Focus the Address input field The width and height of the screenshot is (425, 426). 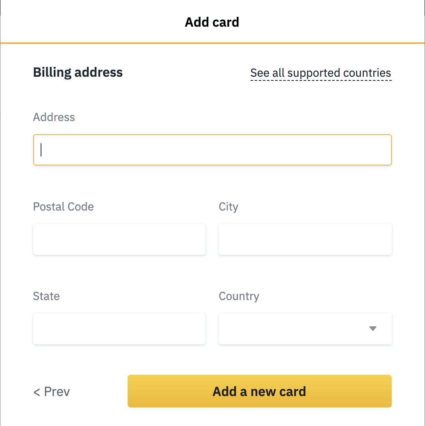[212, 150]
